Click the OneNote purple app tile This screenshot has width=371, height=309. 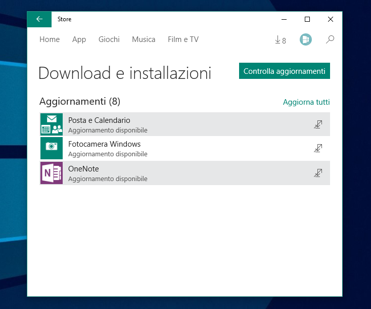coord(52,173)
